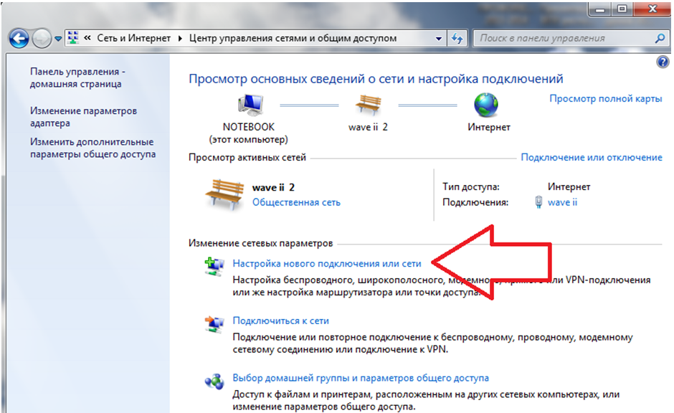Image resolution: width=674 pixels, height=413 pixels.
Task: Click the 'Подключения:' label
Action: tap(475, 202)
